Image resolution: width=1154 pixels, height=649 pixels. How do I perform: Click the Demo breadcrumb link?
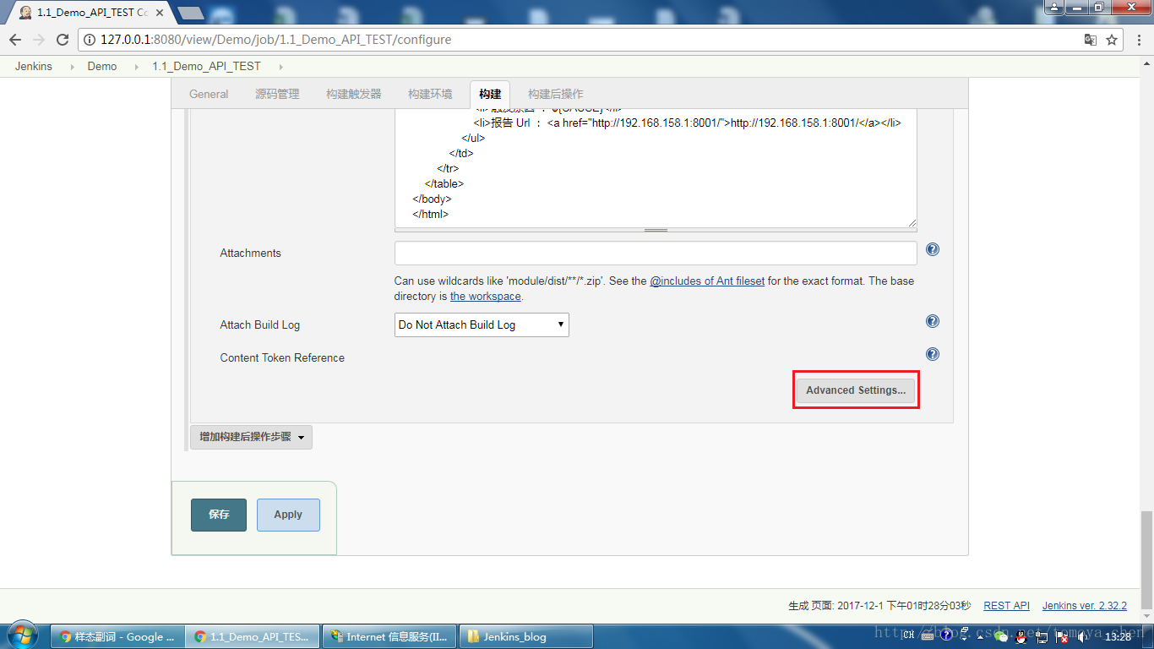[x=102, y=66]
